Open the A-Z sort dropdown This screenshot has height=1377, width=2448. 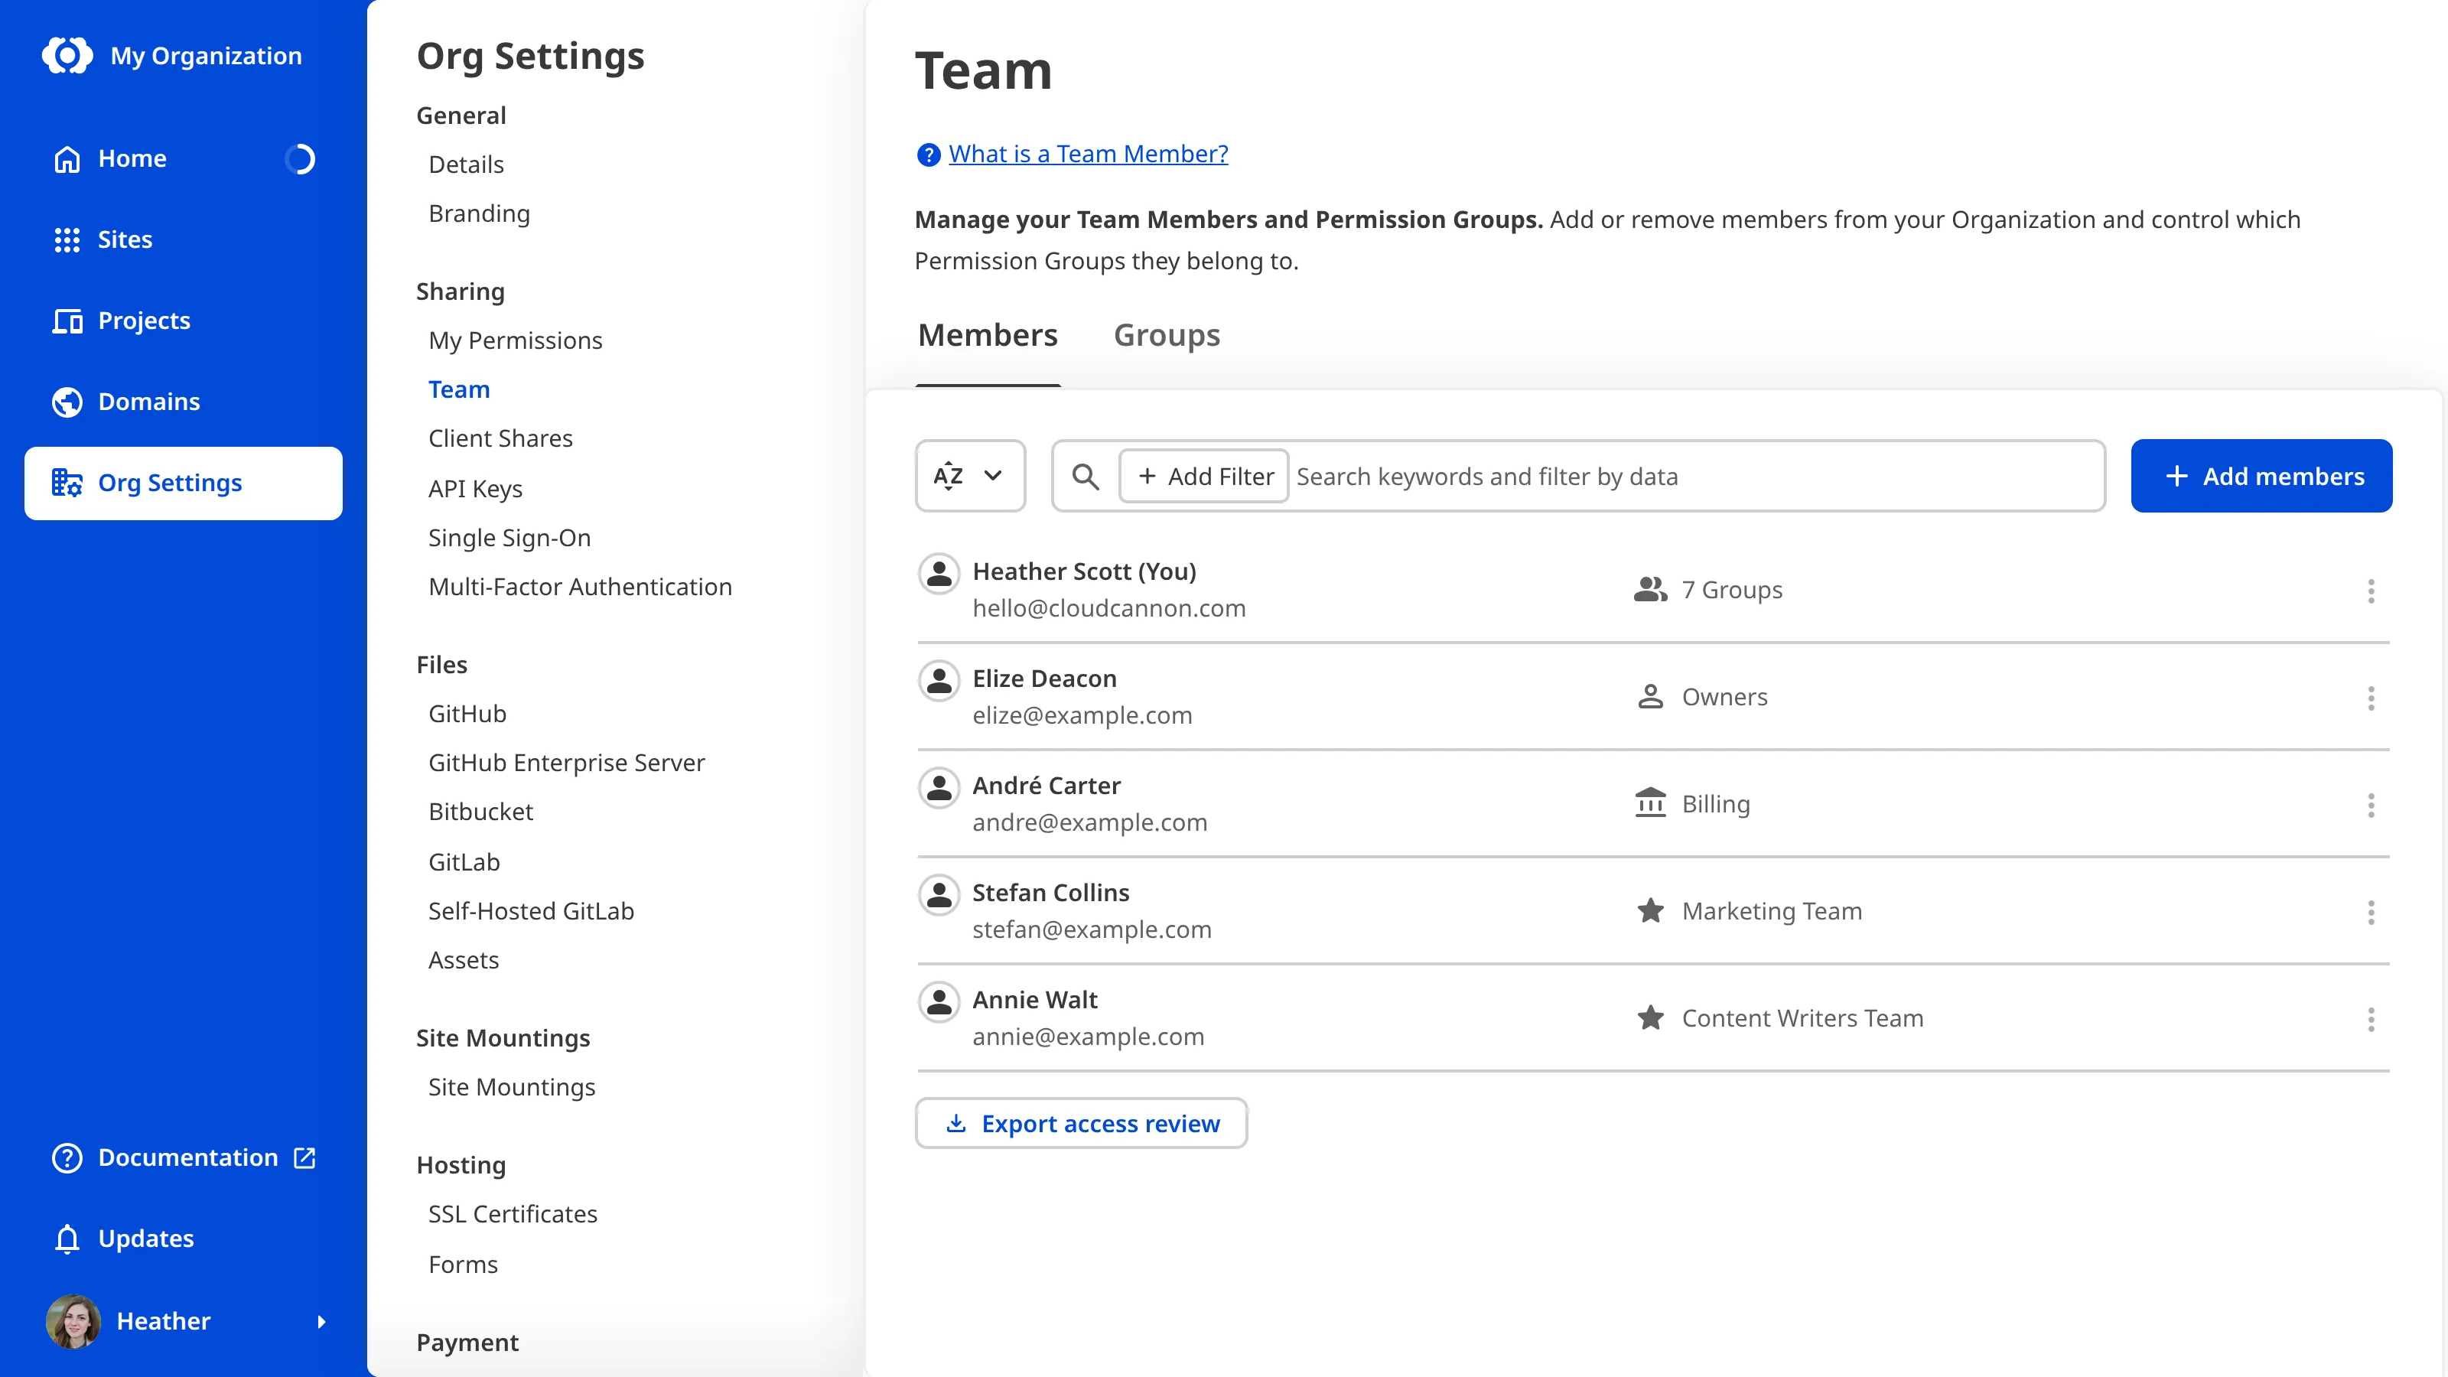[970, 475]
